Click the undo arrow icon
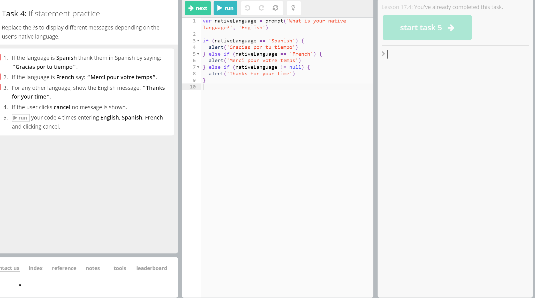535x298 pixels. pos(247,8)
